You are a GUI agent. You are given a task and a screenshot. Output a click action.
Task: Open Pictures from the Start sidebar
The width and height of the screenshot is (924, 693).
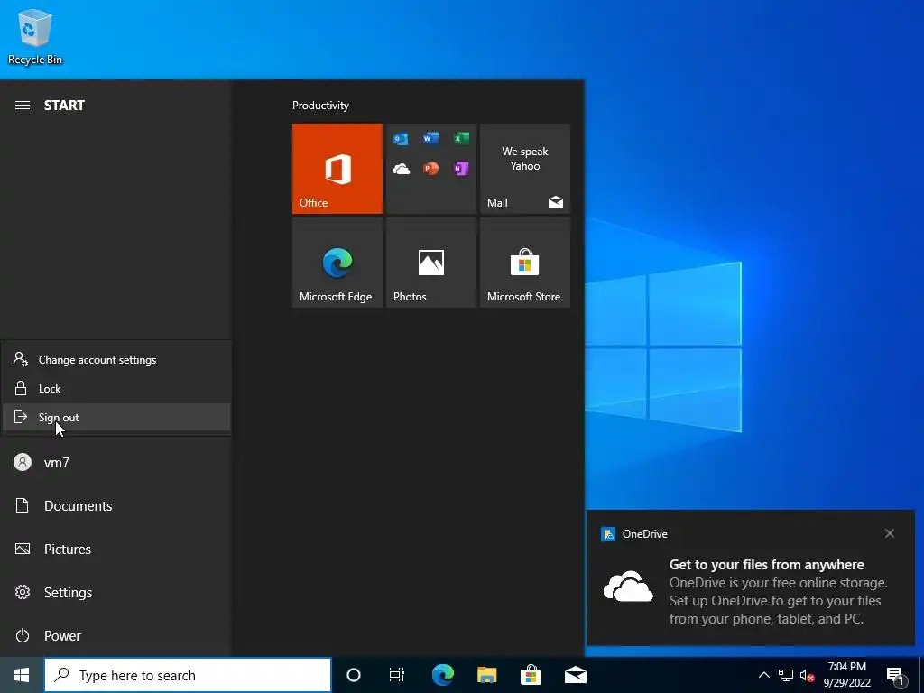pos(116,550)
